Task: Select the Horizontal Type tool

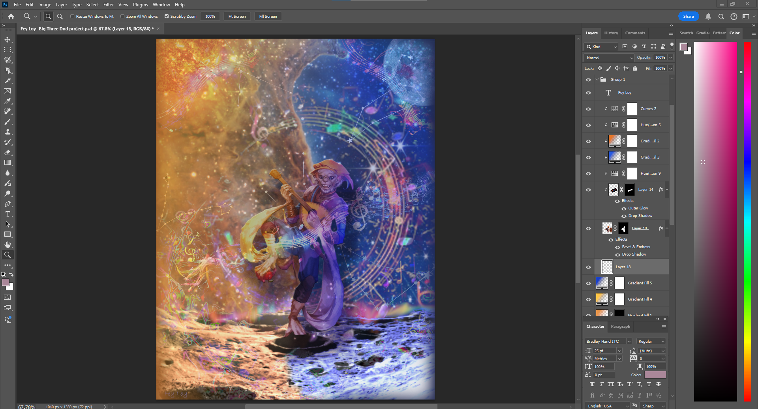Action: tap(8, 214)
